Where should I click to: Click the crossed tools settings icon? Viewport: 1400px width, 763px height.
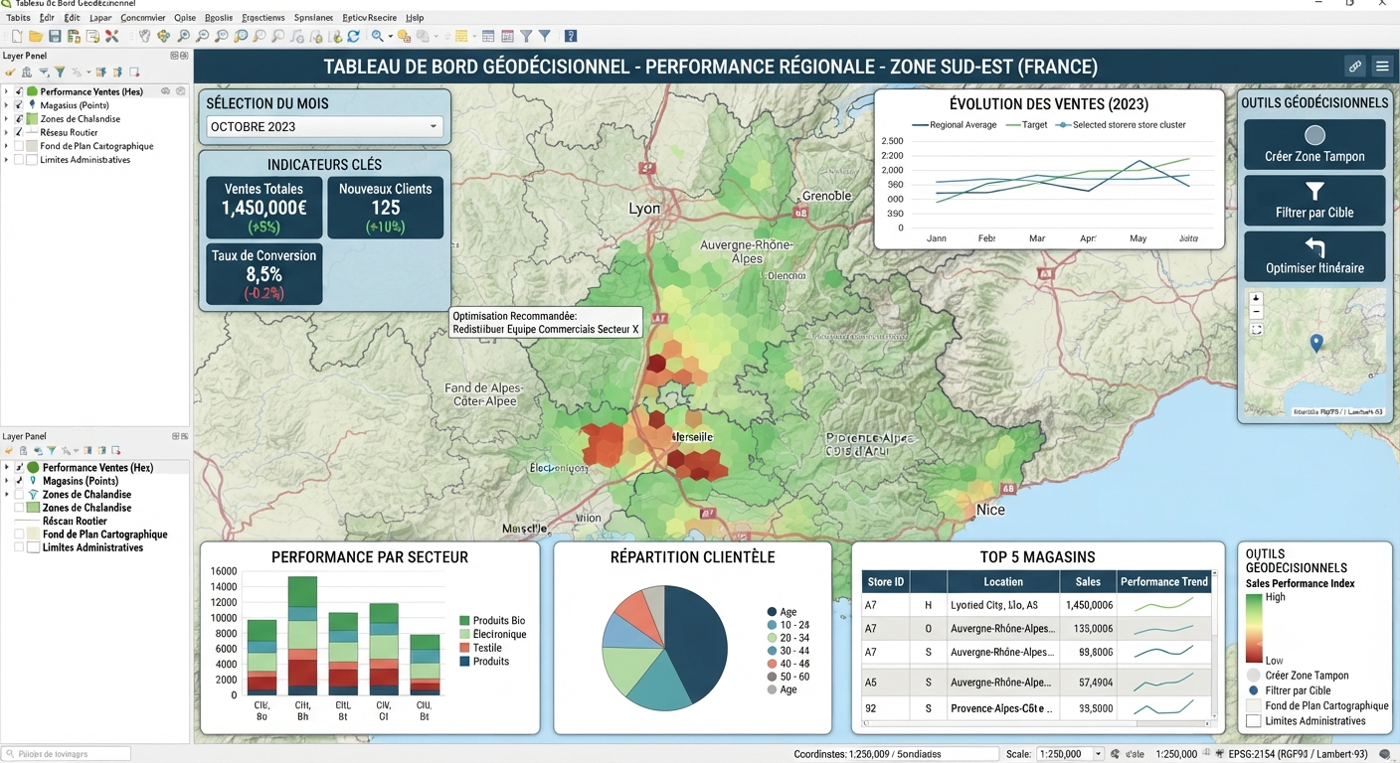click(111, 36)
